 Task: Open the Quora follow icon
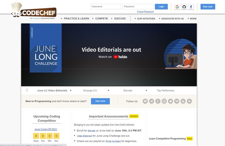(183, 101)
